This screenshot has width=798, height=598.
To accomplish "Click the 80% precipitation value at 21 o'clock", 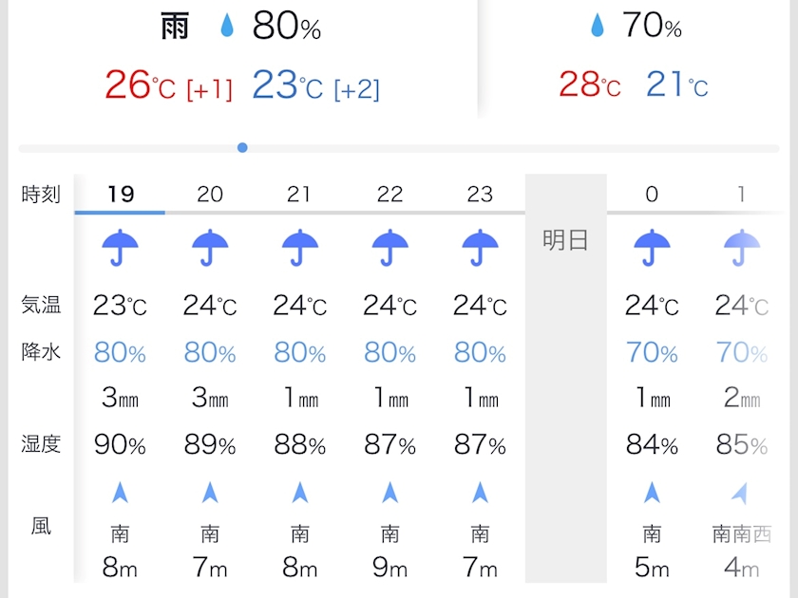I will tap(300, 353).
